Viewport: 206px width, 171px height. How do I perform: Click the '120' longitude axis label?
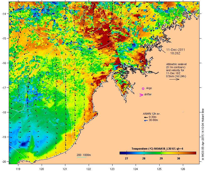coord(42,169)
